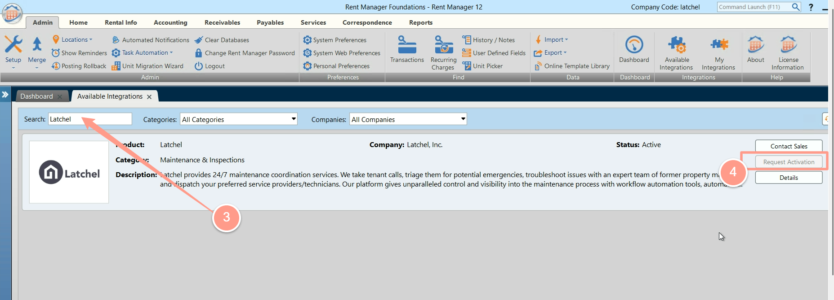
Task: Open the Rental Info ribbon tab
Action: [x=121, y=22]
